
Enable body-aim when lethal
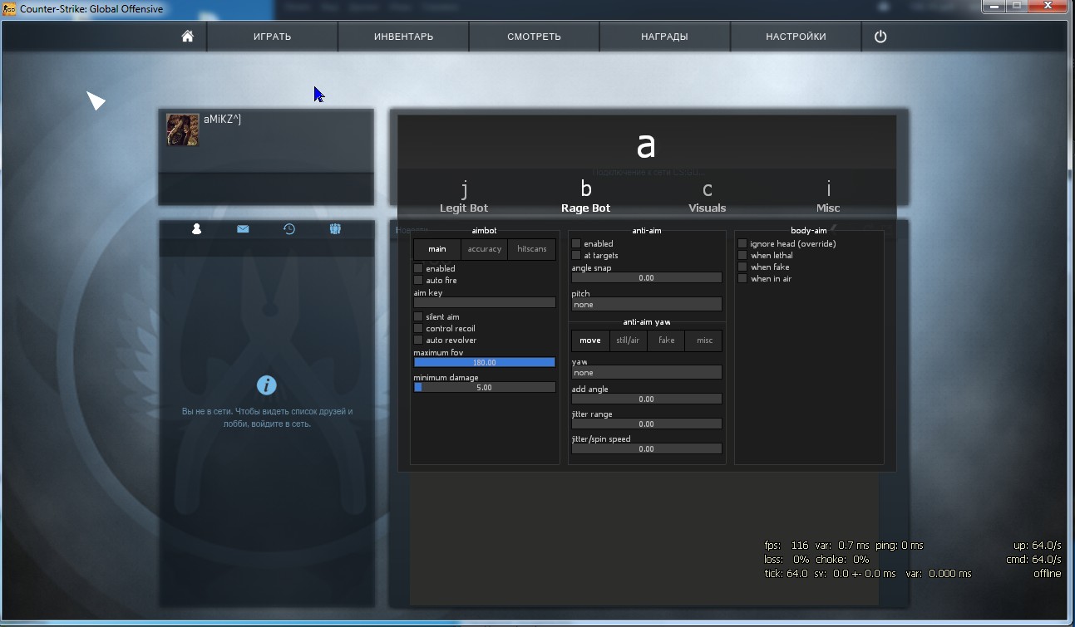point(742,256)
